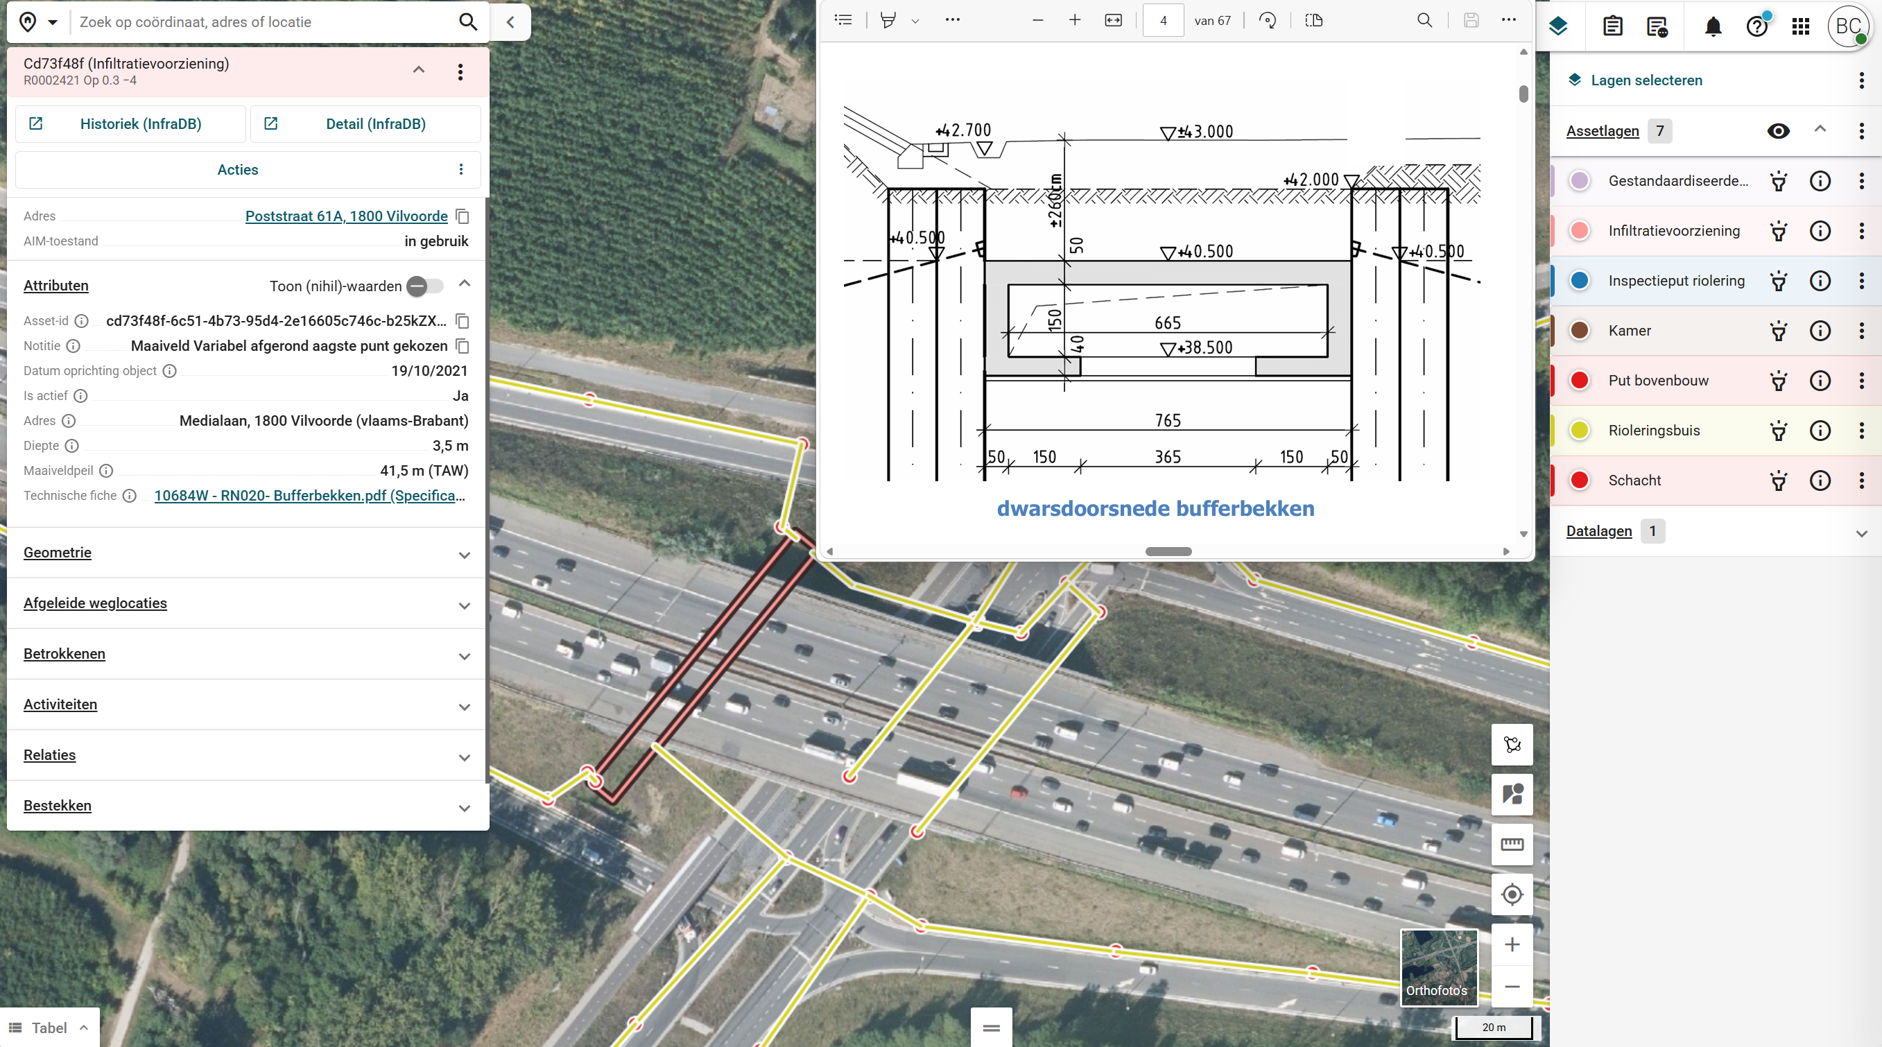Open the Acties menu
This screenshot has height=1047, width=1882.
(248, 169)
